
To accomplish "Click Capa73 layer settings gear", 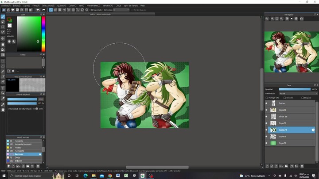I will tap(313, 130).
